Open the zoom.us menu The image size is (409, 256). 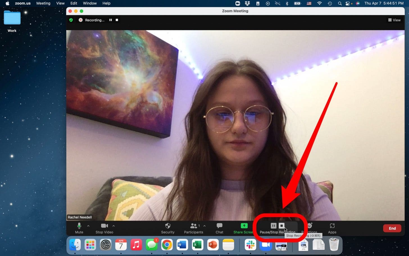coord(22,3)
